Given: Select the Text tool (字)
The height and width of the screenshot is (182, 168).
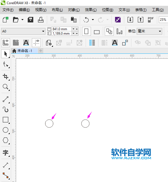Looking at the screenshot, I should tap(5, 152).
